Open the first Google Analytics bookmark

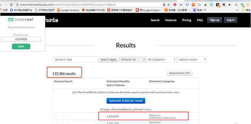coord(68,10)
